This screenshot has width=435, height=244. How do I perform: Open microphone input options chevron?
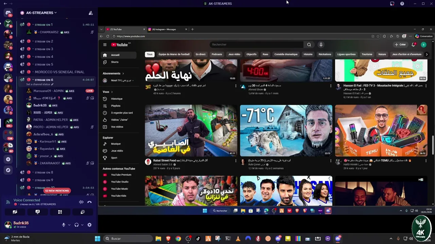point(69,225)
